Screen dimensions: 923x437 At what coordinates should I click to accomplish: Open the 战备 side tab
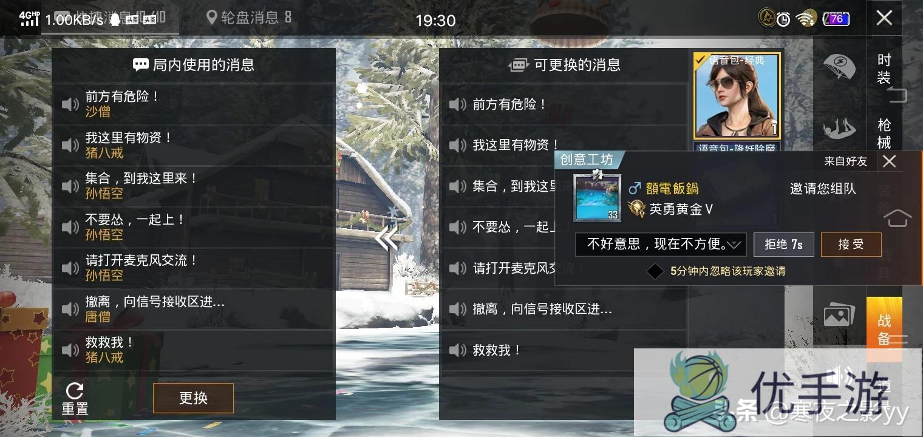(884, 330)
